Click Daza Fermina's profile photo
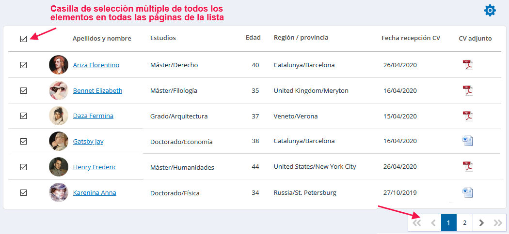Viewport: 509px width, 234px height. coord(59,116)
